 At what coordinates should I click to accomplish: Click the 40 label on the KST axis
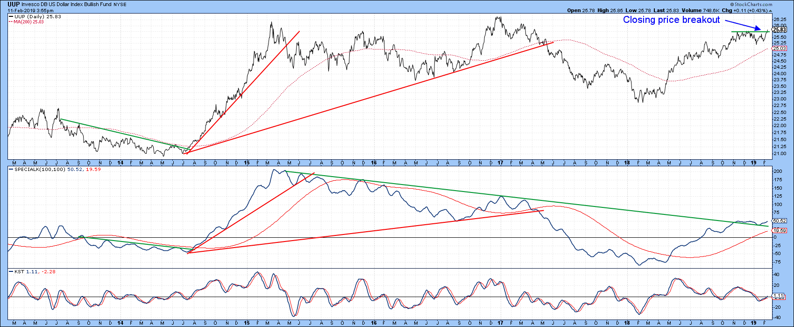pos(775,275)
